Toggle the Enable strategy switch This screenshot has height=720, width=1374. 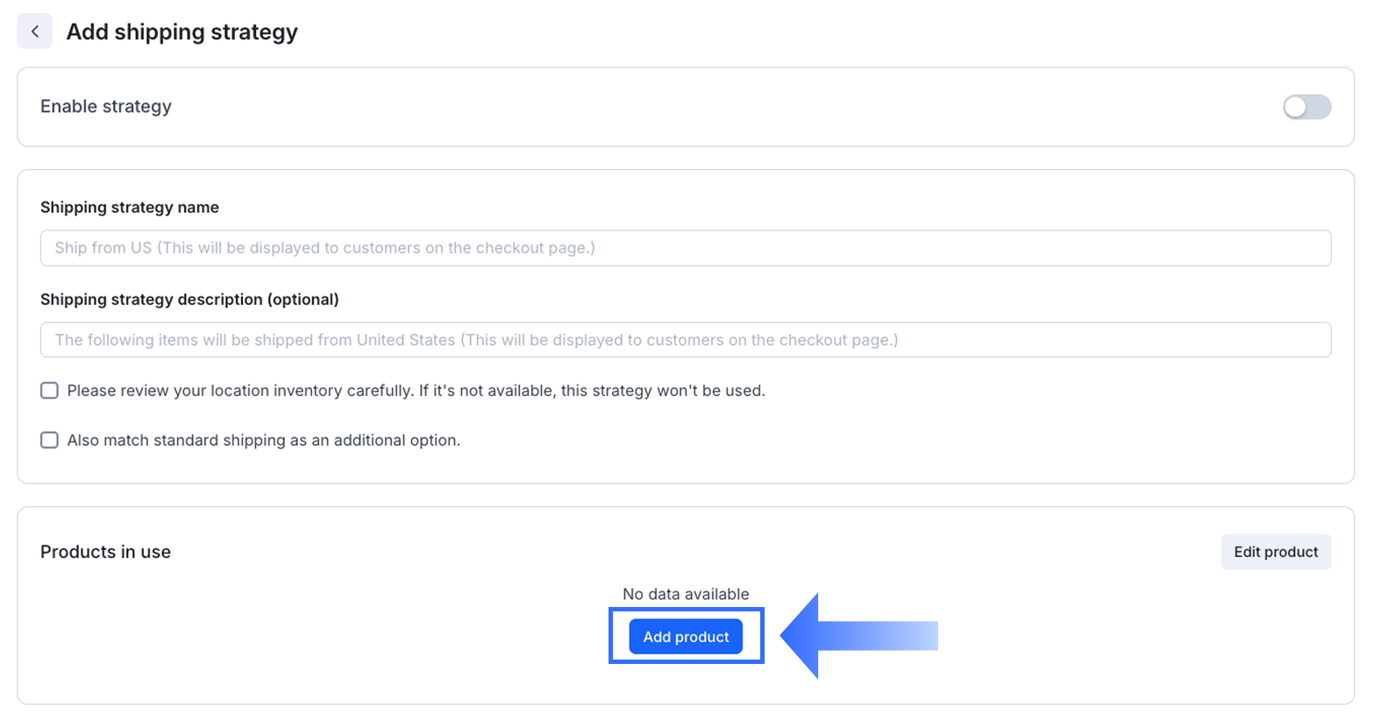coord(1306,107)
